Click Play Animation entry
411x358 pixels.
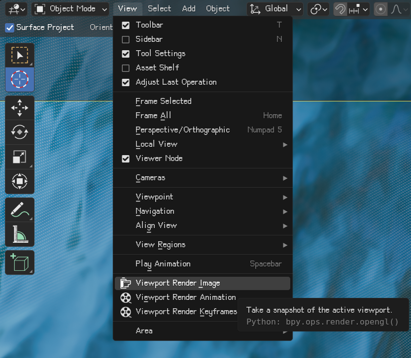click(x=203, y=264)
